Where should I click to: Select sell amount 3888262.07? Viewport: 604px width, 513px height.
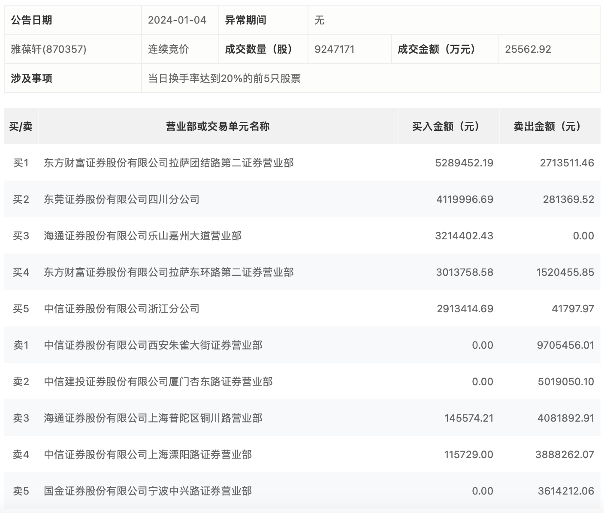565,455
